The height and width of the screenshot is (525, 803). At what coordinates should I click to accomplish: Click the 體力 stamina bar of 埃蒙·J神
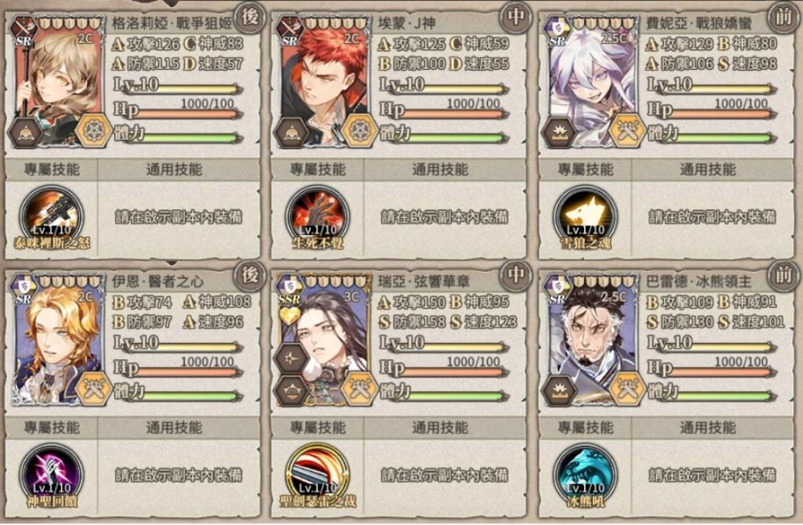pyautogui.click(x=444, y=136)
